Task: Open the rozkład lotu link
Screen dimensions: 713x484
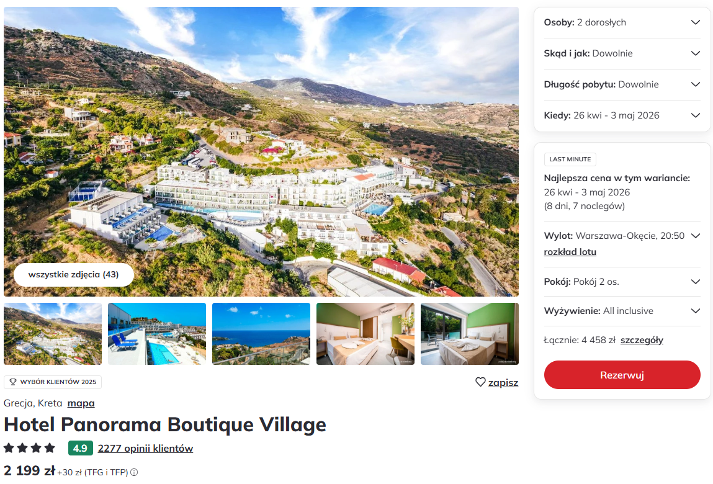Action: 570,252
